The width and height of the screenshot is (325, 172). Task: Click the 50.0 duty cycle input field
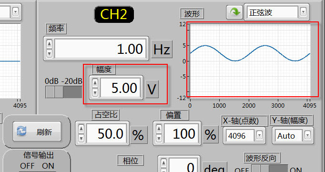tap(107, 133)
